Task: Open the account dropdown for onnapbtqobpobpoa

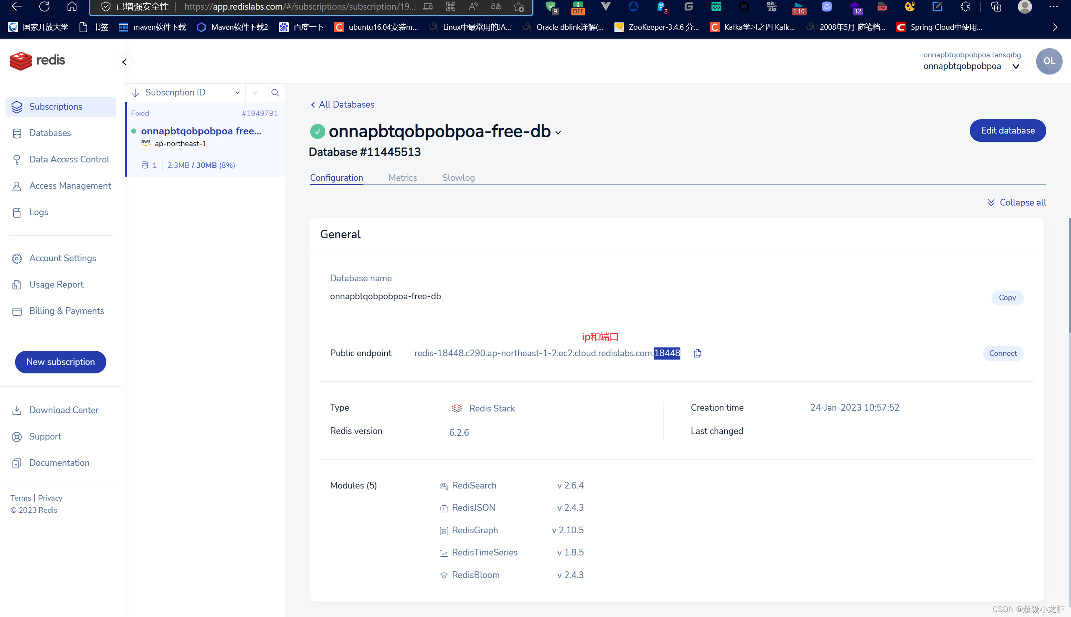Action: (1016, 66)
